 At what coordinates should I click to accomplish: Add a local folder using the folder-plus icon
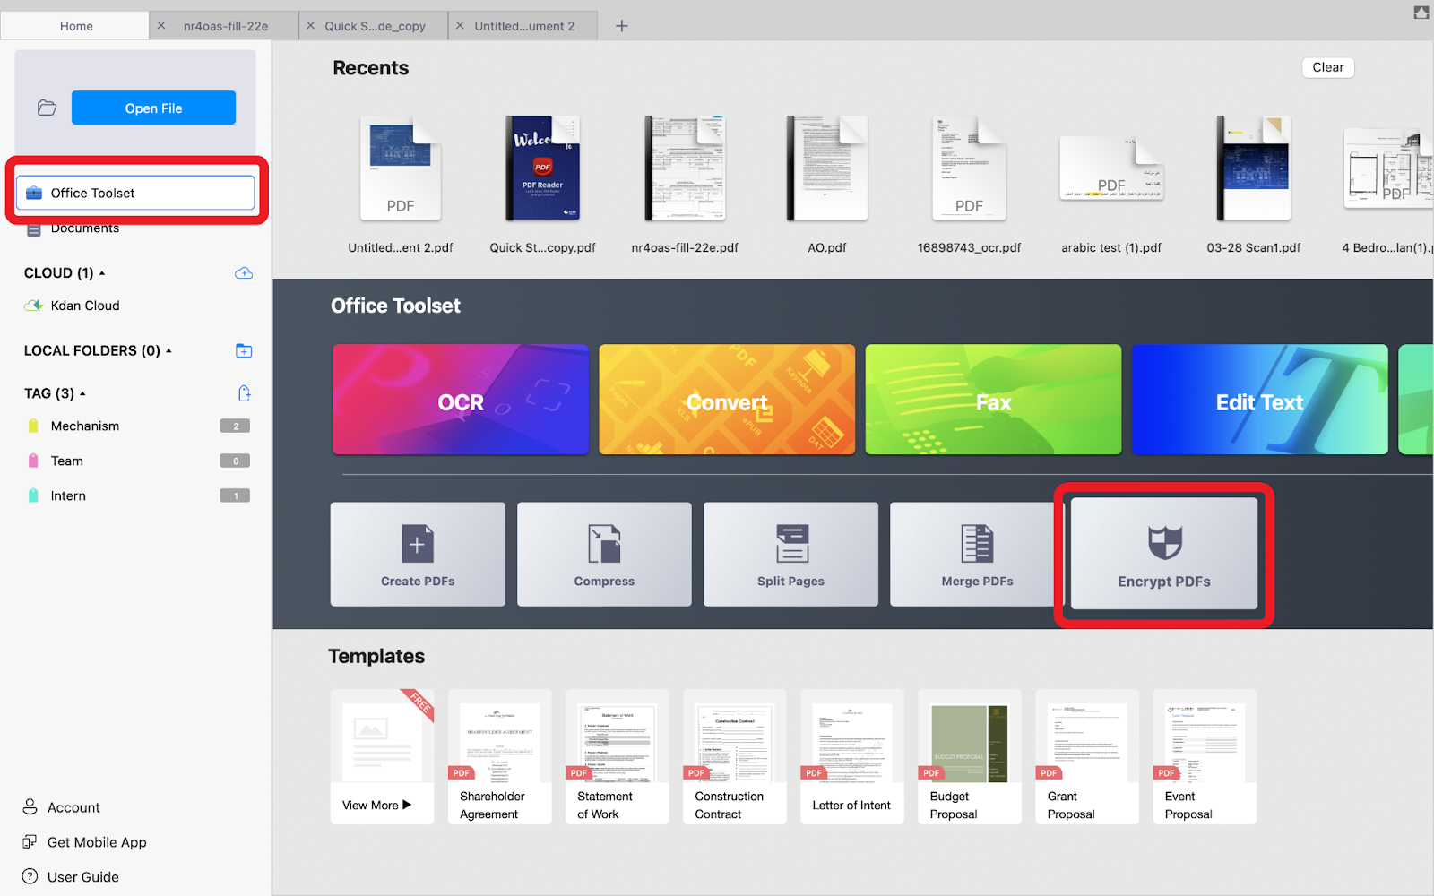click(244, 350)
